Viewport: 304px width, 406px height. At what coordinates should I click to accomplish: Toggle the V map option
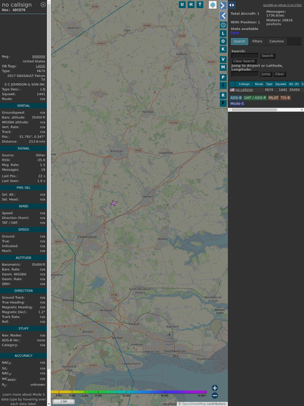[223, 59]
